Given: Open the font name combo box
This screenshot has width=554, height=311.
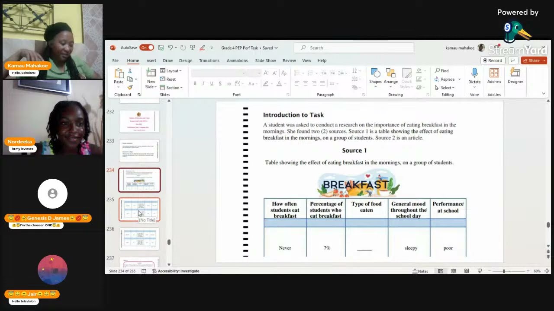Looking at the screenshot, I should 219,73.
